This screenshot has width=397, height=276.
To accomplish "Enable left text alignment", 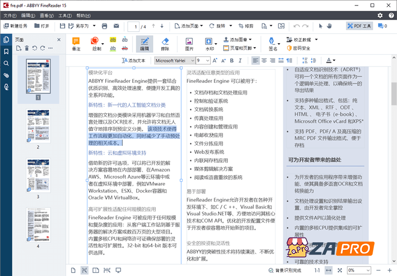I will pos(255,60).
